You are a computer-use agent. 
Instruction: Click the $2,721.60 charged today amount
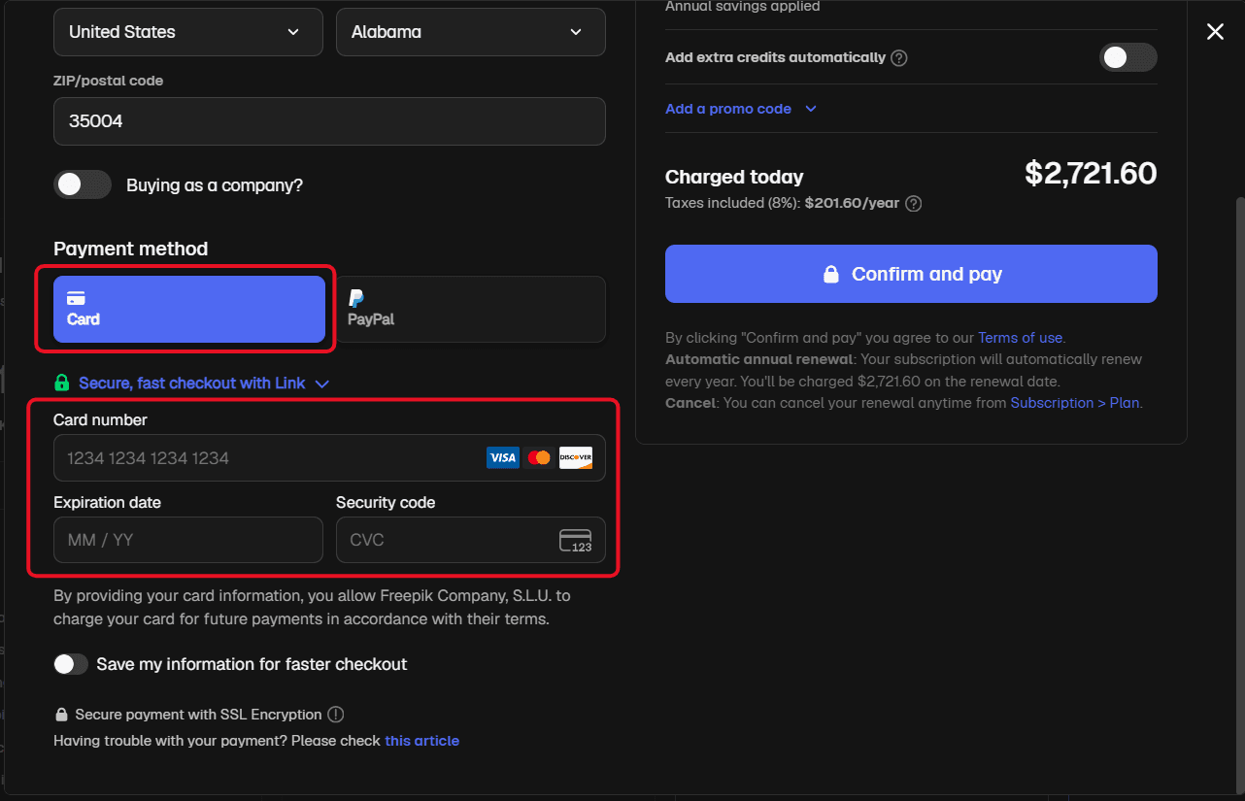pos(1091,174)
